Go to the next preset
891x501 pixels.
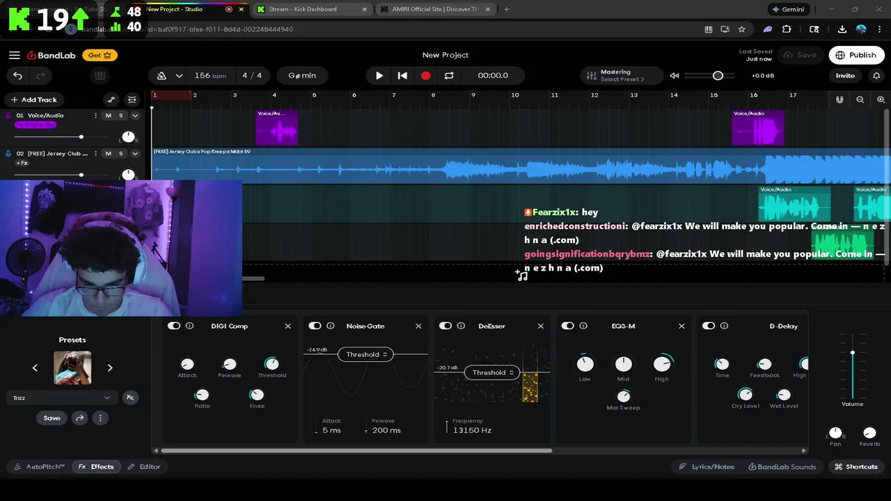(110, 367)
